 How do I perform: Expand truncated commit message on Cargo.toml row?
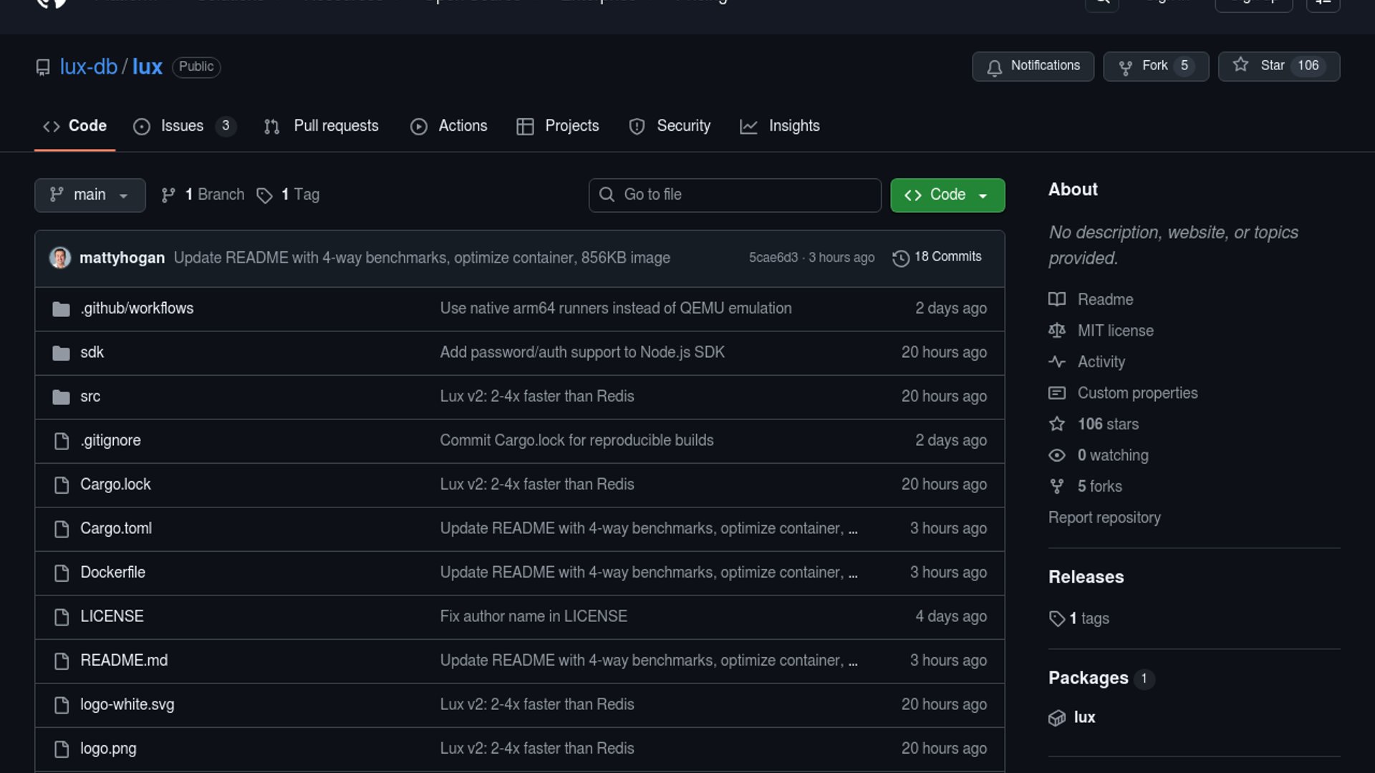click(x=852, y=529)
